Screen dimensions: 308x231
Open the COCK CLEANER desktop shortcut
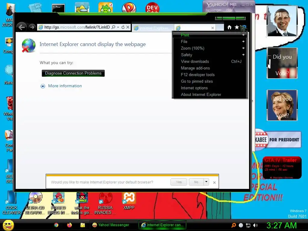tap(12, 203)
